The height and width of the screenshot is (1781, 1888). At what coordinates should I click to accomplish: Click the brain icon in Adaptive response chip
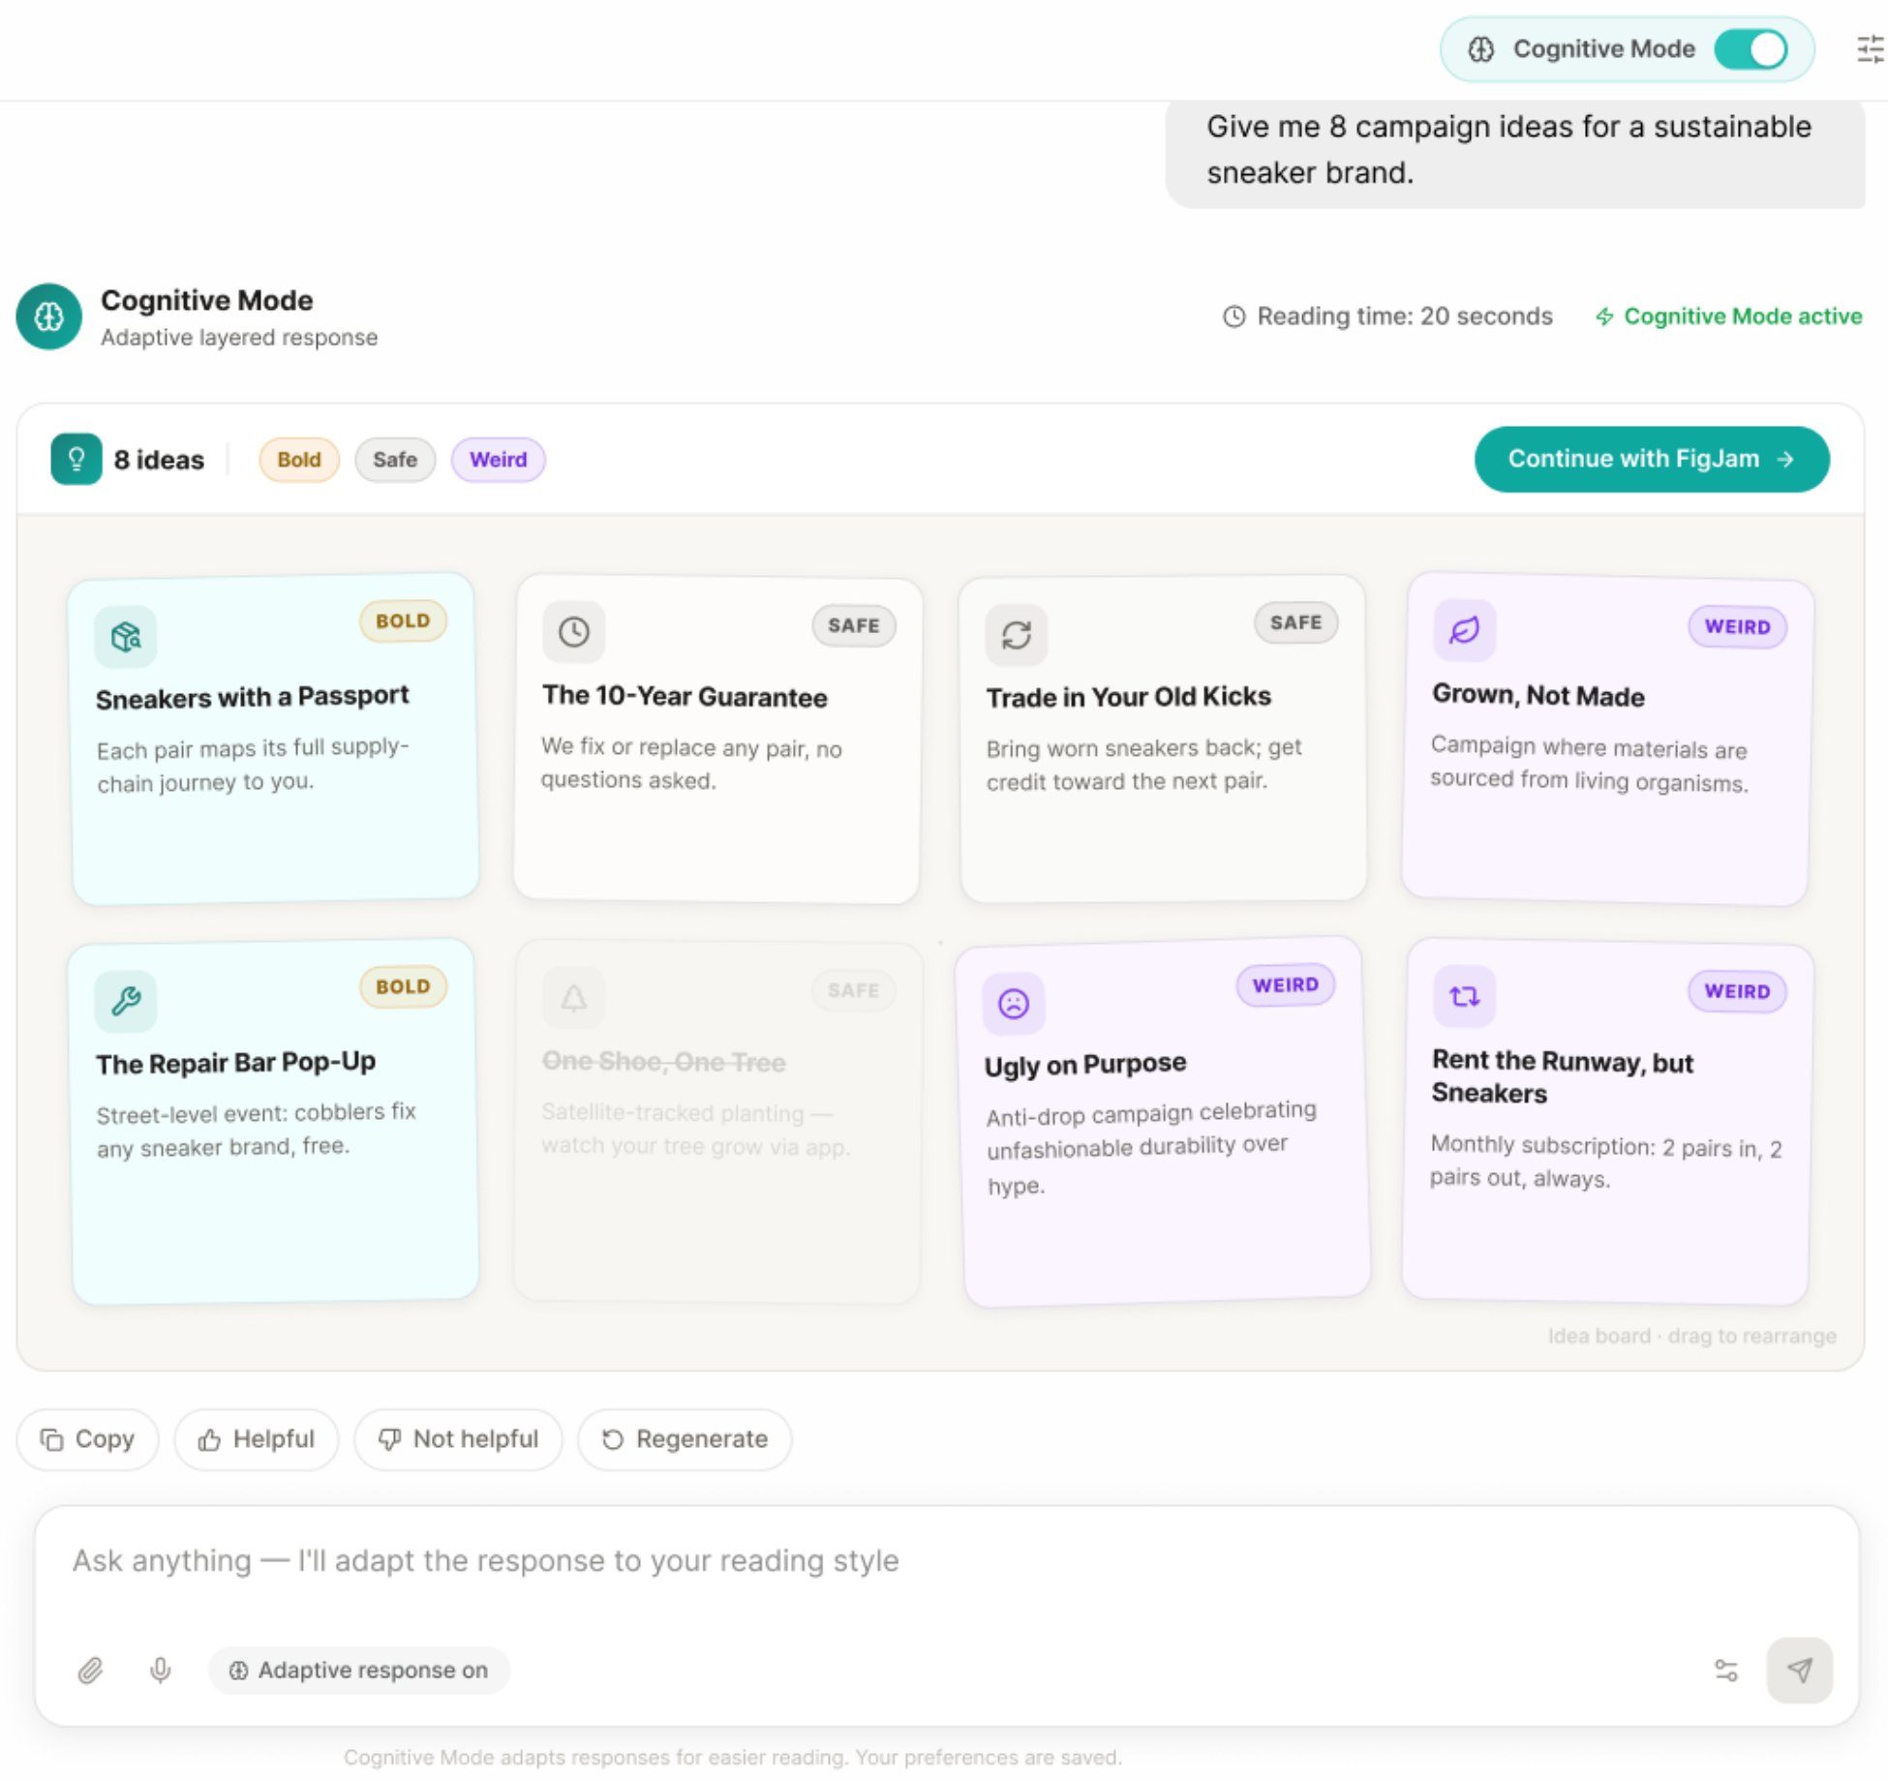[x=238, y=1671]
